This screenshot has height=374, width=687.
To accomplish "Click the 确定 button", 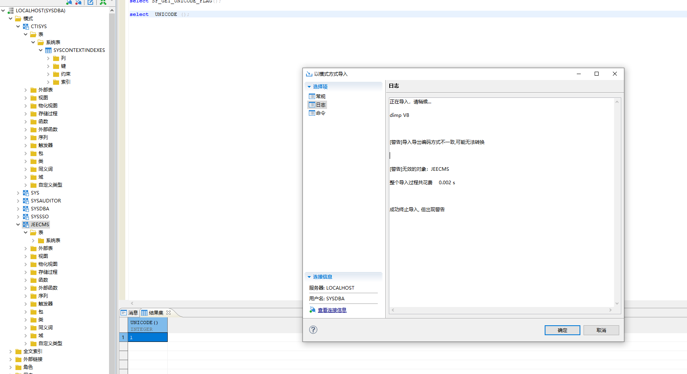I will tap(562, 330).
